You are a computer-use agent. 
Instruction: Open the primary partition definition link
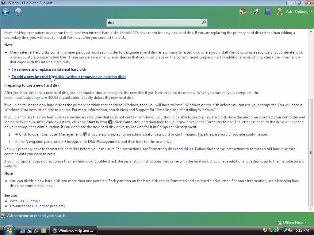point(86,105)
